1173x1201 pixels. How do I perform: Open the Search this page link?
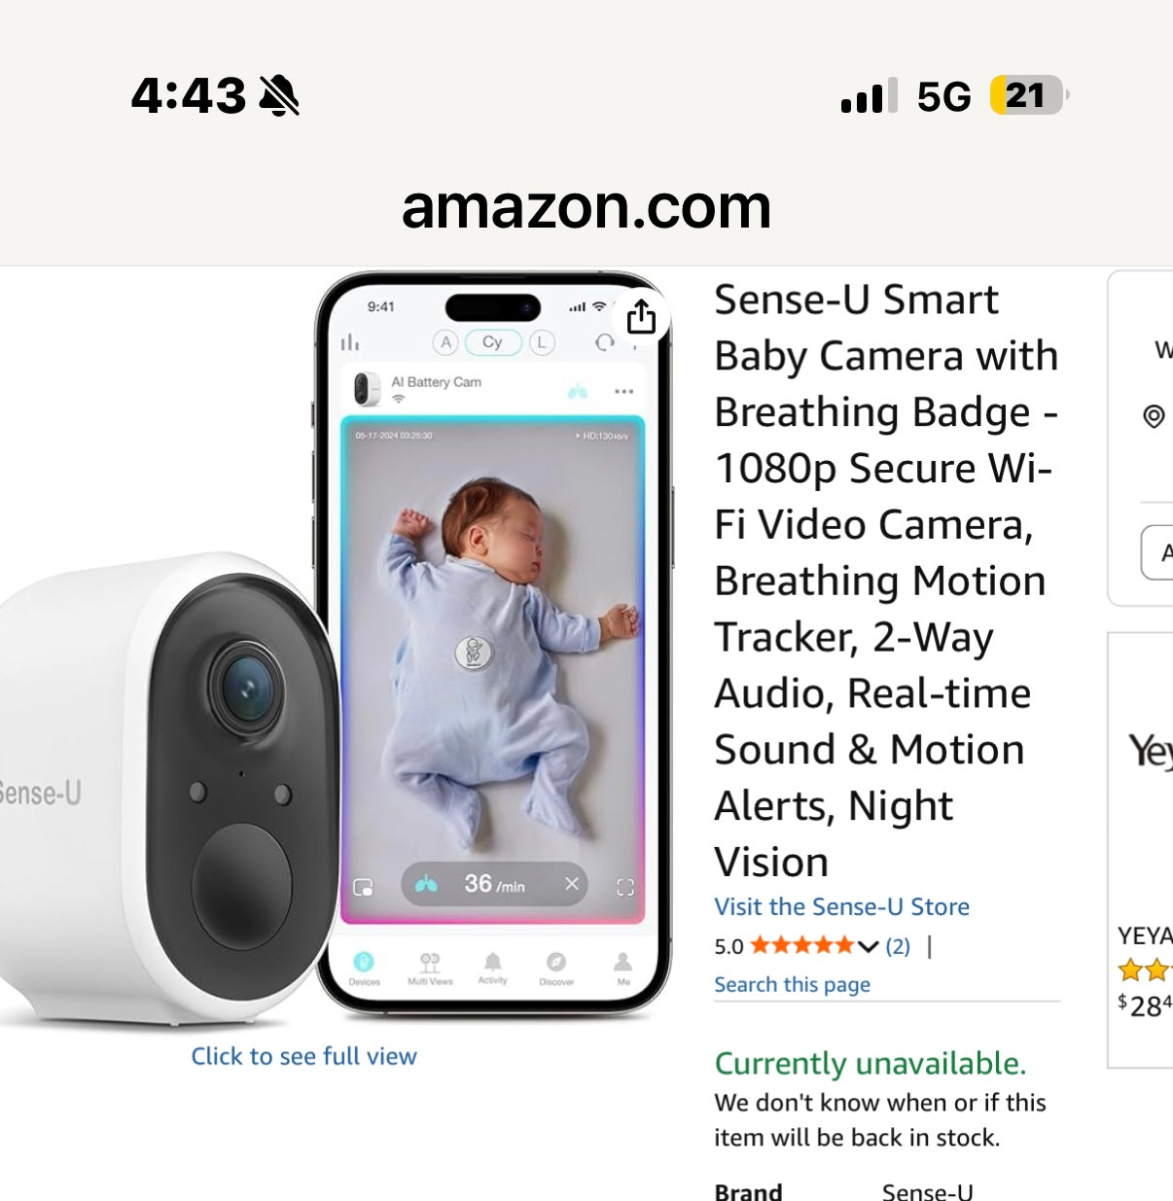point(792,984)
